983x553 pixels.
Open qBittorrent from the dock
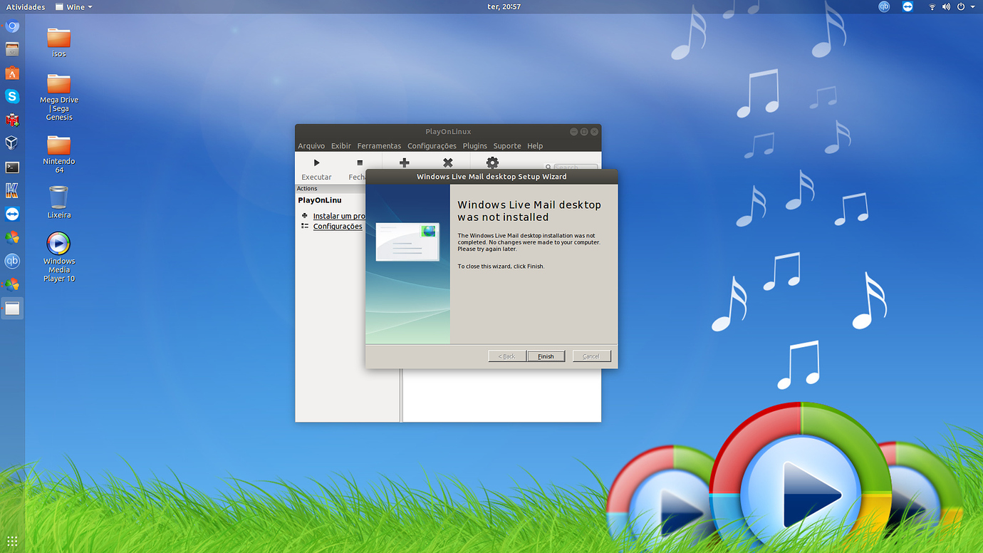point(12,261)
